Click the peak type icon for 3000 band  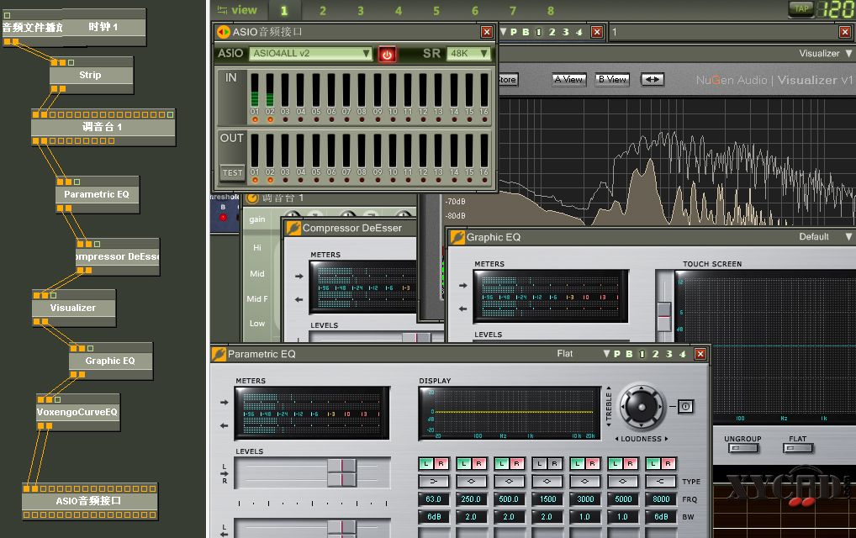(x=584, y=481)
